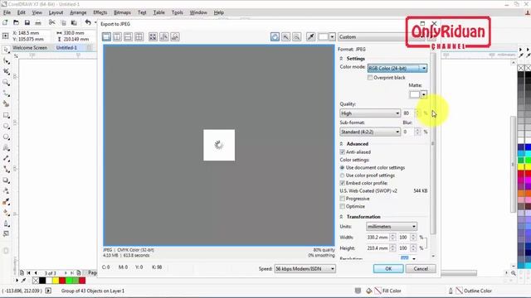This screenshot has height=298, width=531.
Task: Click the Fill Color bucket icon in status bar
Action: click(368, 291)
